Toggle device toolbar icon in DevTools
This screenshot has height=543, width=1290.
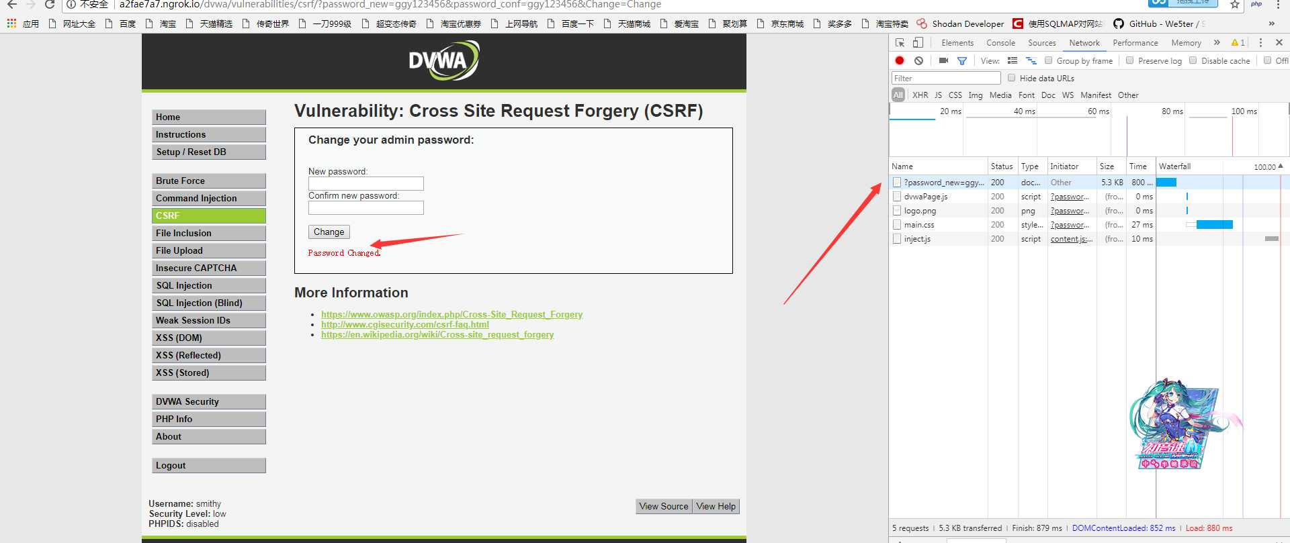click(918, 42)
